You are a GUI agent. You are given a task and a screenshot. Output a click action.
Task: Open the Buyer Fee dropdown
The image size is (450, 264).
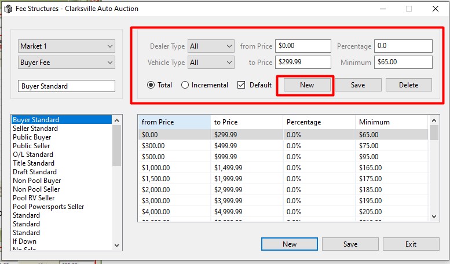point(67,63)
